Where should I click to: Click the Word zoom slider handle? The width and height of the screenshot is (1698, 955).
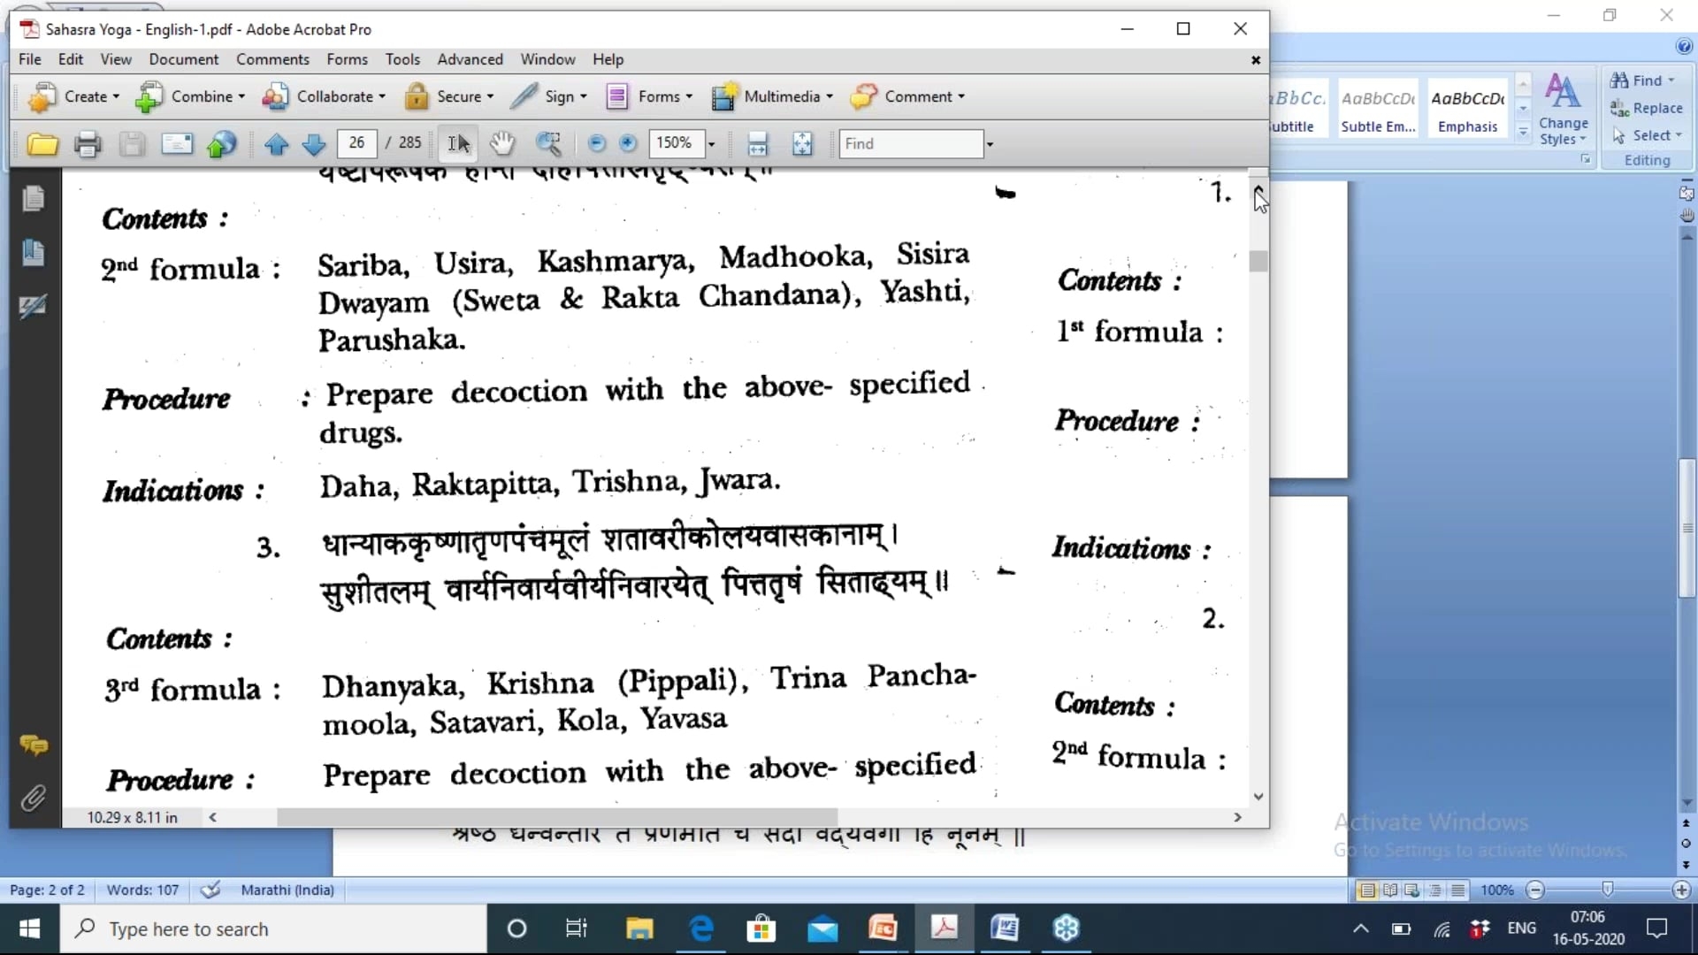tap(1608, 890)
